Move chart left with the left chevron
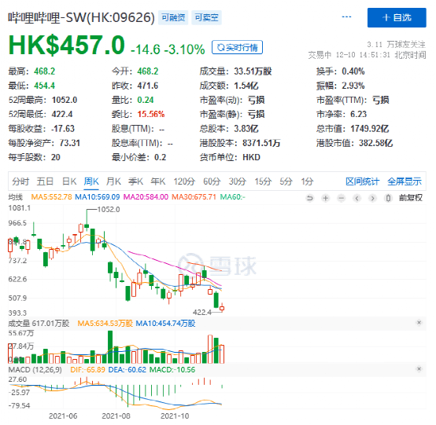 tap(357, 198)
